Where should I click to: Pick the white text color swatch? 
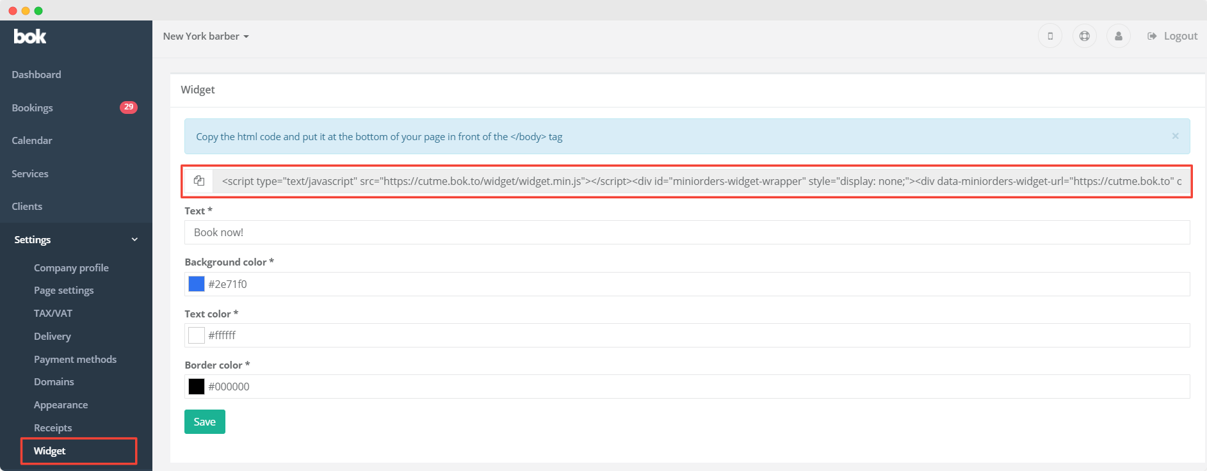[x=197, y=335]
